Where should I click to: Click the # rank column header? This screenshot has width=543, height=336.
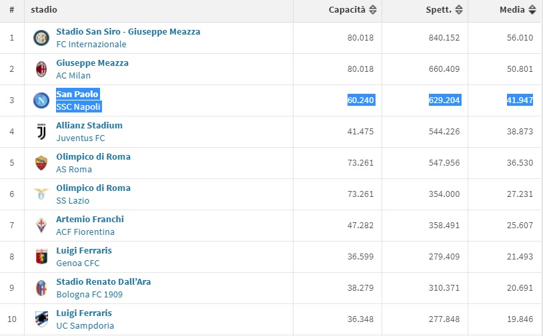pos(11,10)
